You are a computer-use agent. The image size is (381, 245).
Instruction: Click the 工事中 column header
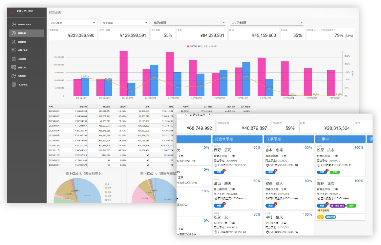tap(340, 139)
